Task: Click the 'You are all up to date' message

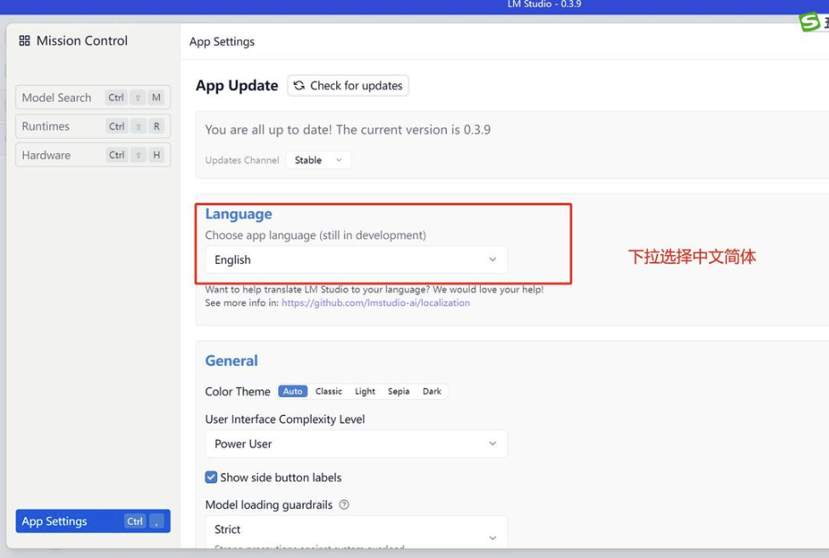Action: point(348,130)
